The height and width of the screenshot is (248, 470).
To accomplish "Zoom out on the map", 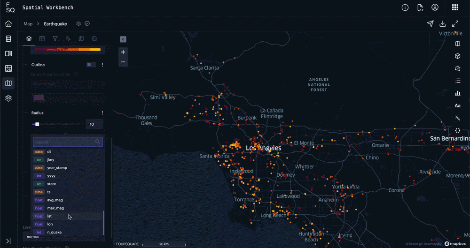I will click(x=123, y=62).
